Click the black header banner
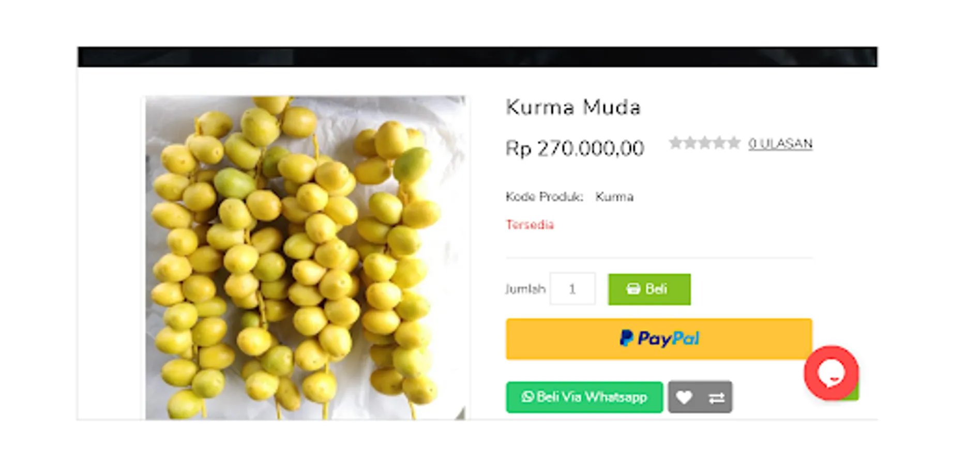Image resolution: width=953 pixels, height=465 pixels. coord(477,57)
